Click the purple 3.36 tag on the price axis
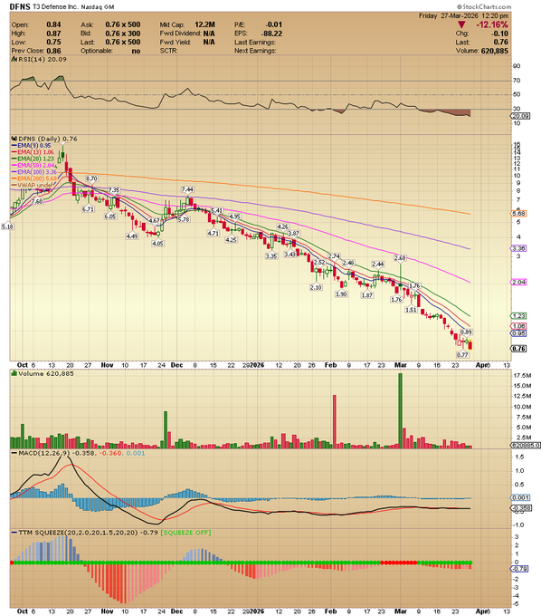 point(518,248)
